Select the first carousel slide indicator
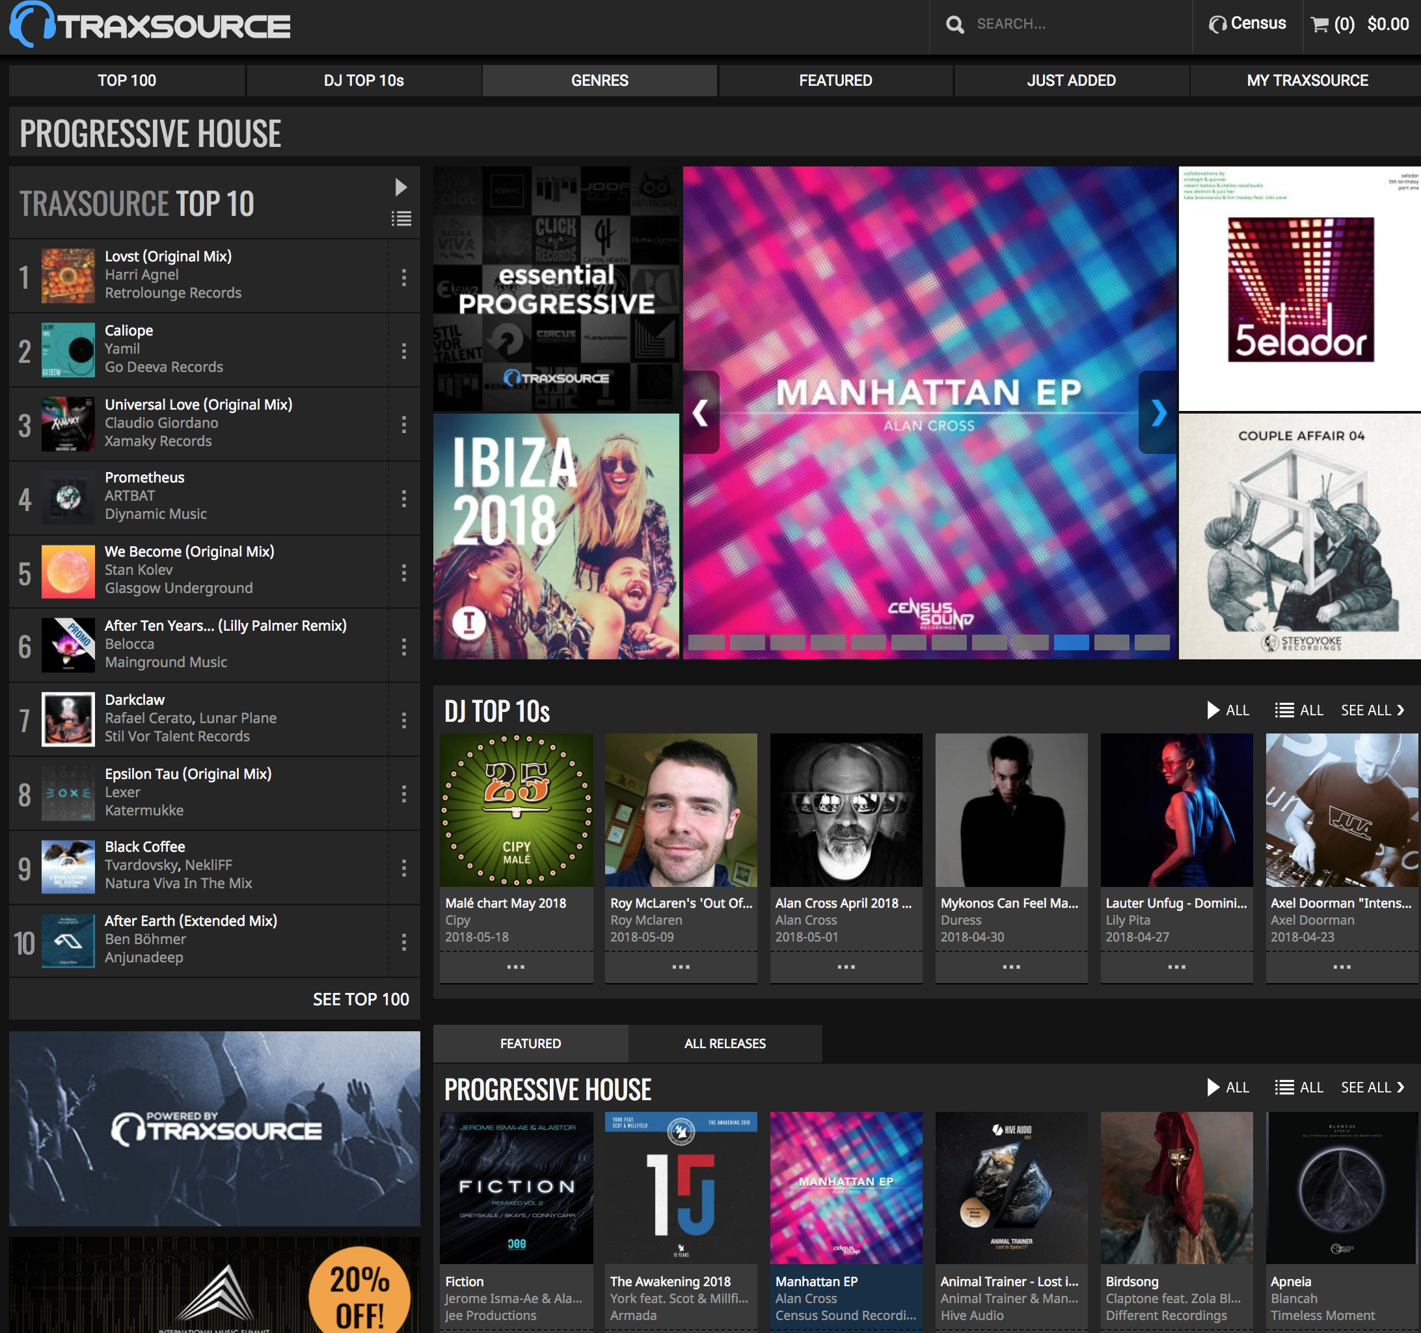The image size is (1421, 1333). point(706,642)
